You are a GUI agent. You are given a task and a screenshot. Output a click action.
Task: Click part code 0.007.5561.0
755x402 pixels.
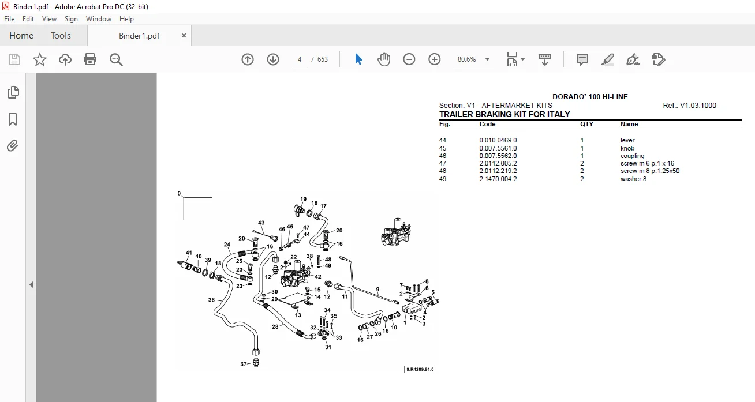pyautogui.click(x=498, y=148)
